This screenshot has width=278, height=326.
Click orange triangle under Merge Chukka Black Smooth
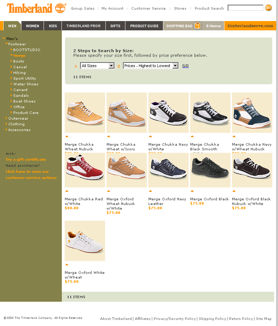click(192, 136)
